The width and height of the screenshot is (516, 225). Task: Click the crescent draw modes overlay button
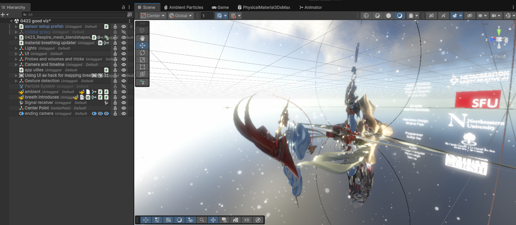point(179,220)
